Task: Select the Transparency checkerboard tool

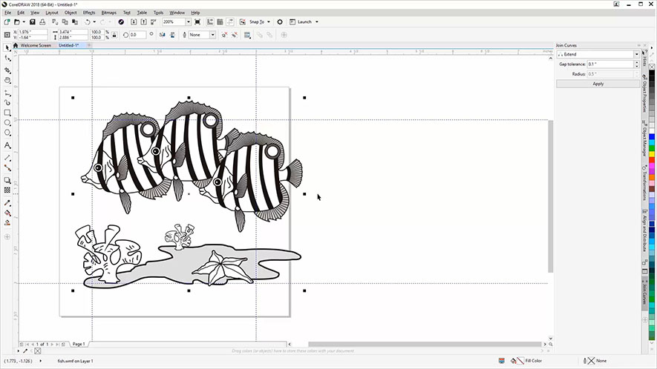Action: point(7,190)
